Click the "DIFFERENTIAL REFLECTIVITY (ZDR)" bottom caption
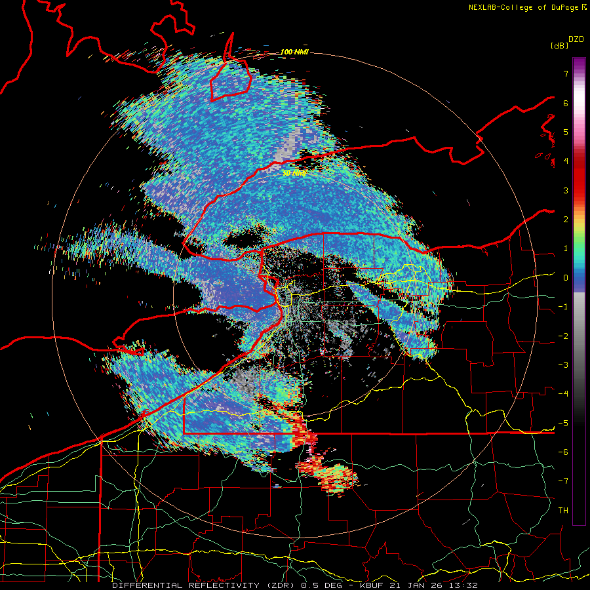 point(205,585)
